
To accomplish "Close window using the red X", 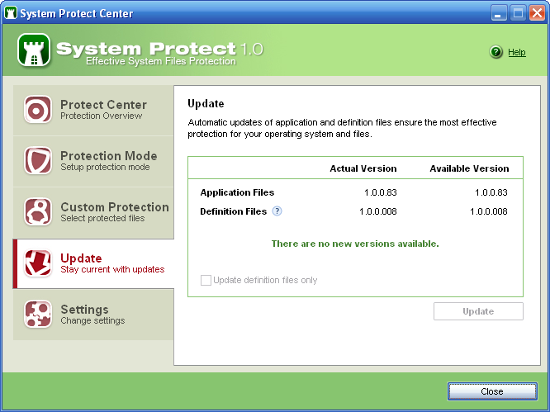I will coord(537,13).
